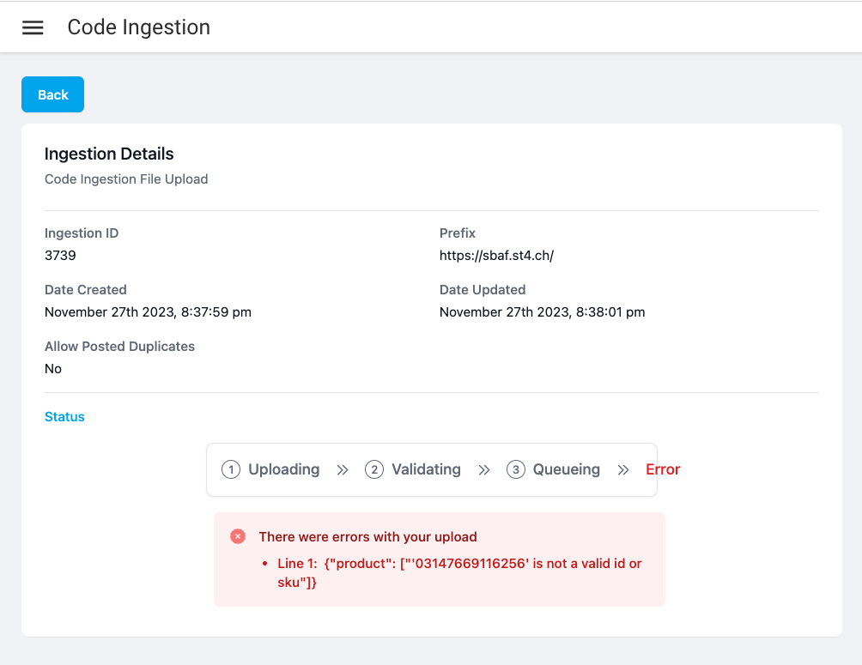The height and width of the screenshot is (665, 862).
Task: Select the Uploading step label
Action: 283,469
